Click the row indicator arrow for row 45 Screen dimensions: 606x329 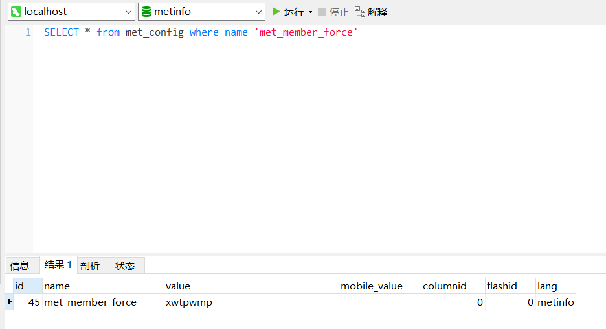9,302
